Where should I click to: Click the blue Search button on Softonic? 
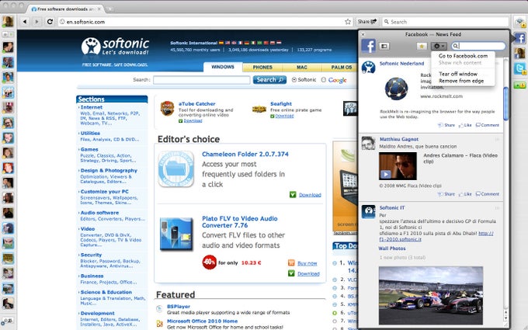tap(269, 80)
